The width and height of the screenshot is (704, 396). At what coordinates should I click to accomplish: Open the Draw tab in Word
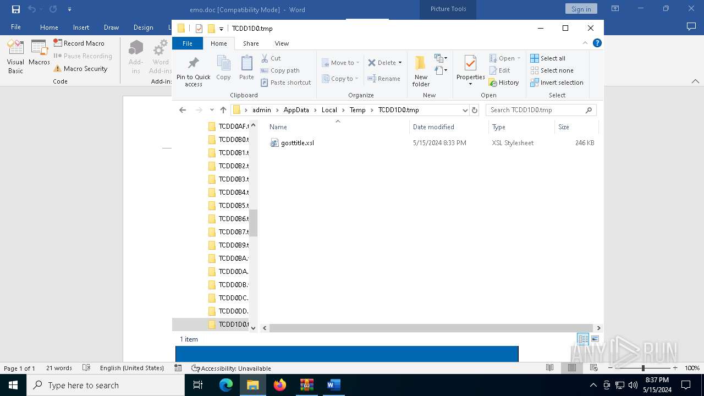tap(111, 27)
